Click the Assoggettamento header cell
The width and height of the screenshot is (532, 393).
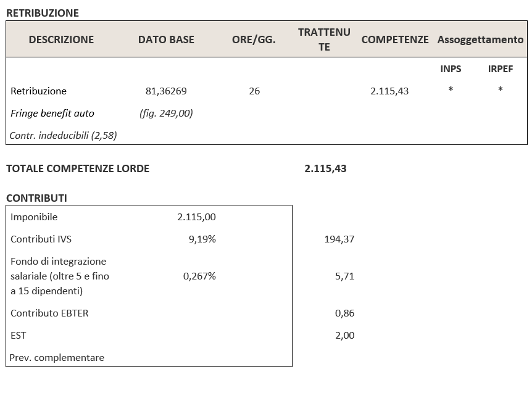(480, 39)
